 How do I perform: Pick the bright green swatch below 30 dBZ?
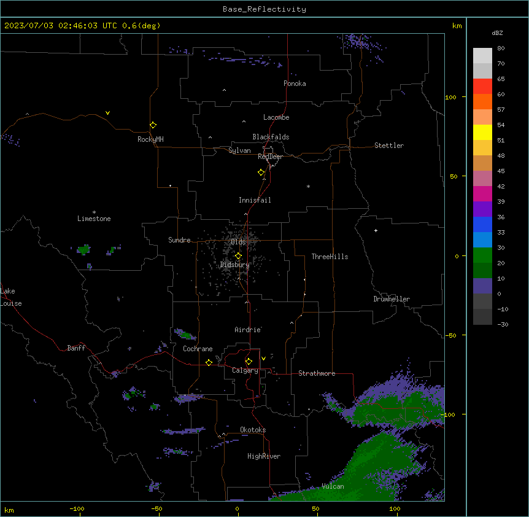coord(482,255)
